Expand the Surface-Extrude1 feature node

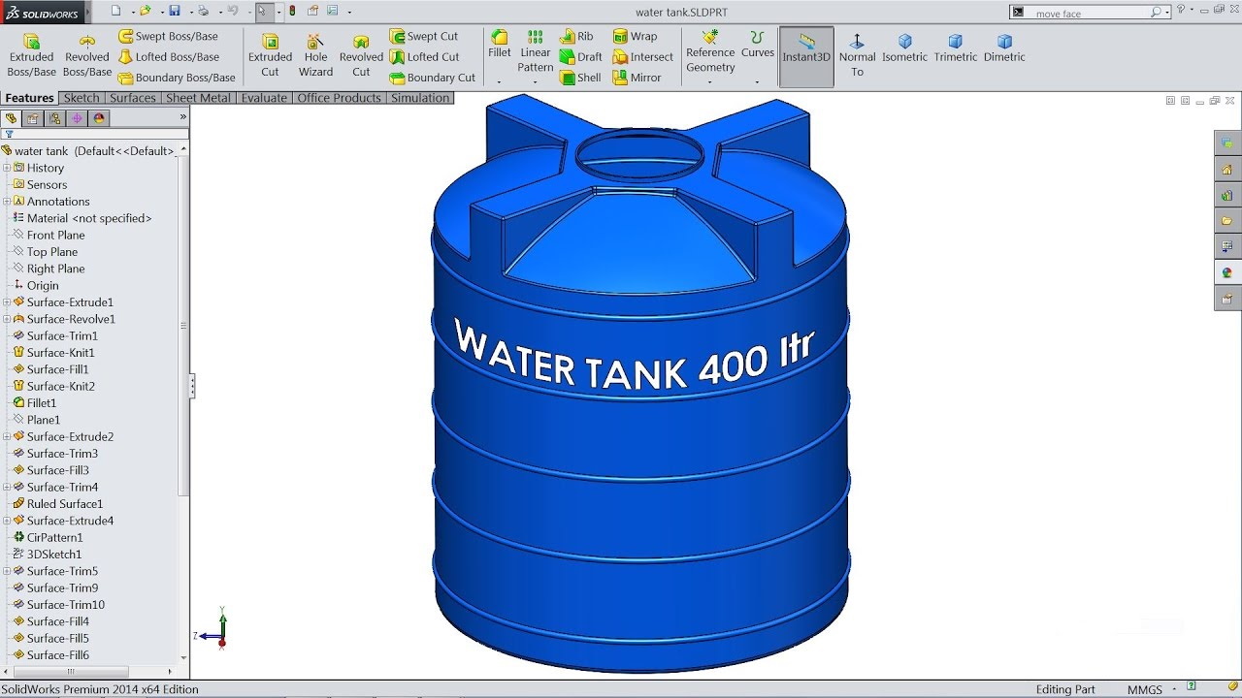[x=7, y=302]
